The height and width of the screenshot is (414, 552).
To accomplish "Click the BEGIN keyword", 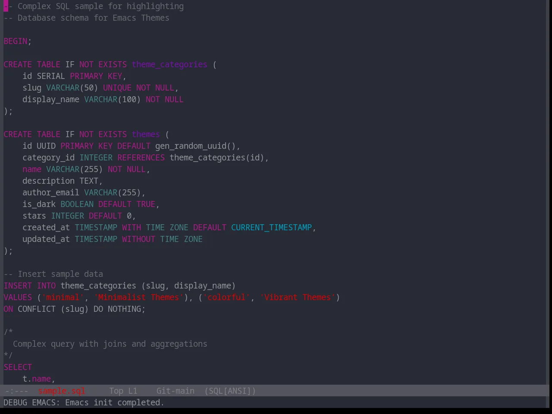I will tap(16, 41).
